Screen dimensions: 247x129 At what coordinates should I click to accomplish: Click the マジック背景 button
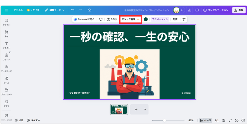pos(131,19)
